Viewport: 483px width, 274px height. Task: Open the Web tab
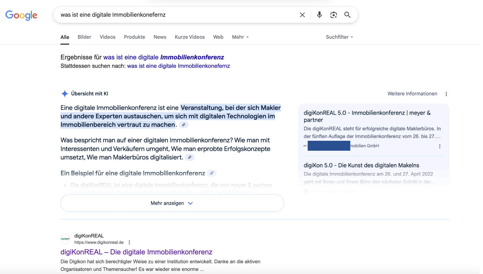218,37
